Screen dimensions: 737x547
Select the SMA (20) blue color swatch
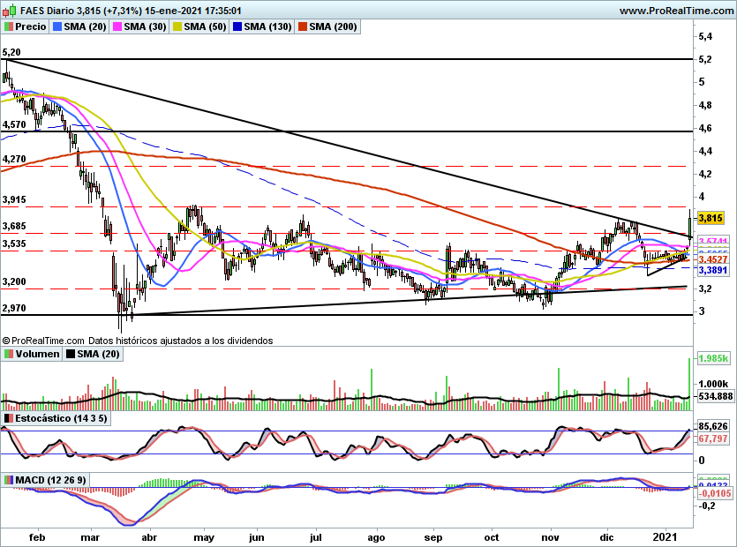(57, 26)
